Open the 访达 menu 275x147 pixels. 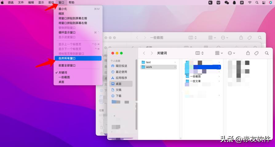coord(11,2)
